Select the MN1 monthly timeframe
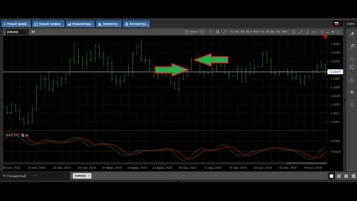The width and height of the screenshot is (357, 201). point(284,32)
